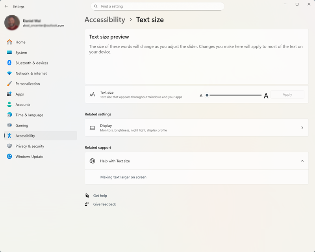Click the Network & internet globe icon
315x252 pixels.
click(x=9, y=73)
